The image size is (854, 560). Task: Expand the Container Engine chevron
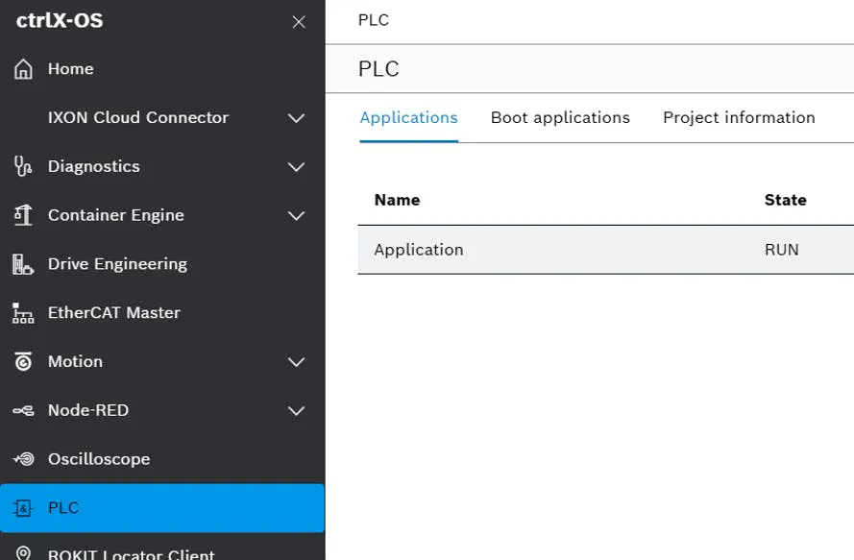click(x=296, y=216)
